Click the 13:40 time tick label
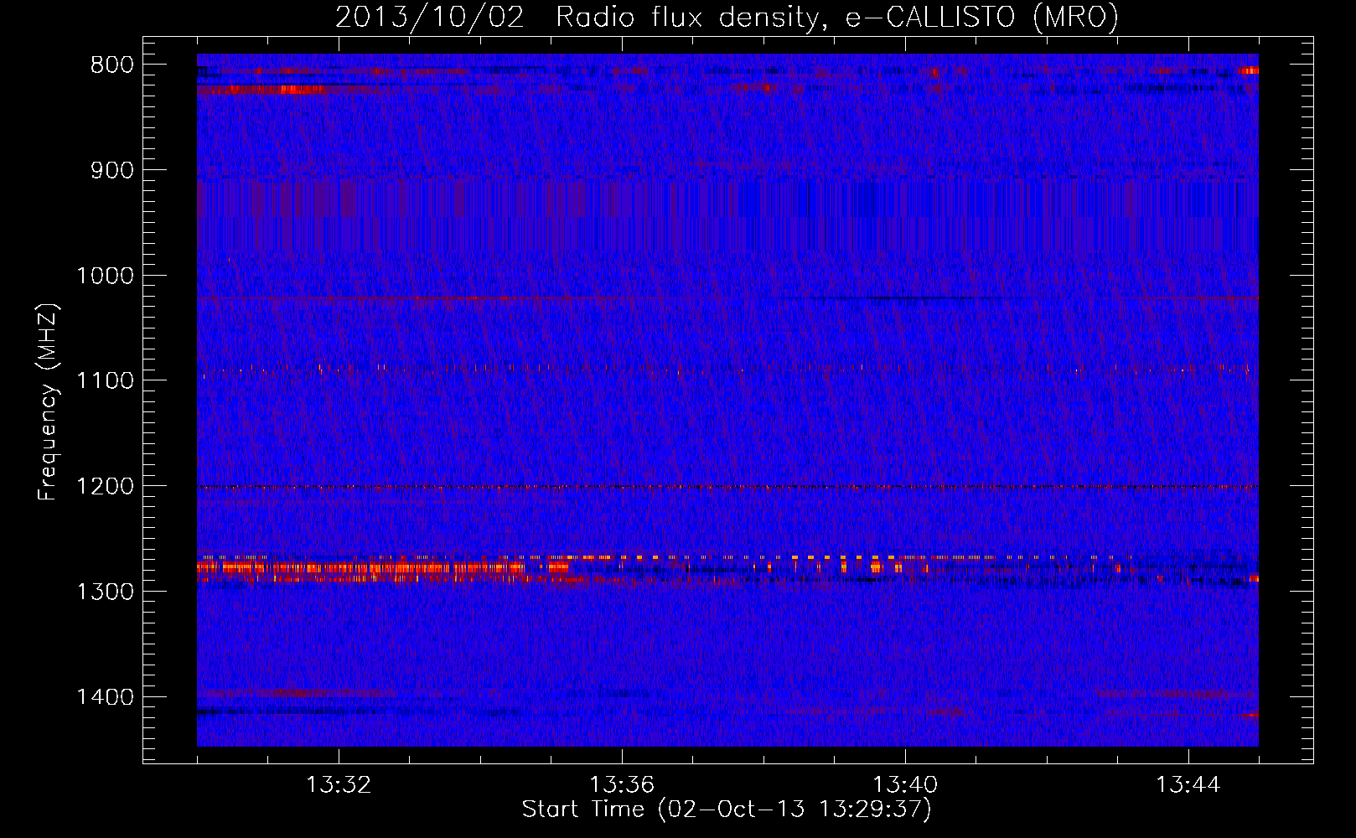The width and height of the screenshot is (1356, 838). click(905, 785)
